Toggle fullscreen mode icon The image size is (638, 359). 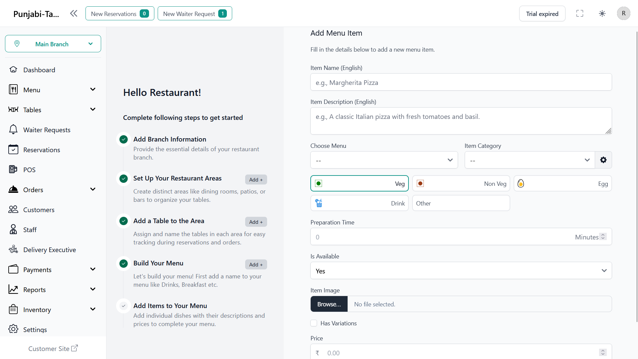(580, 14)
